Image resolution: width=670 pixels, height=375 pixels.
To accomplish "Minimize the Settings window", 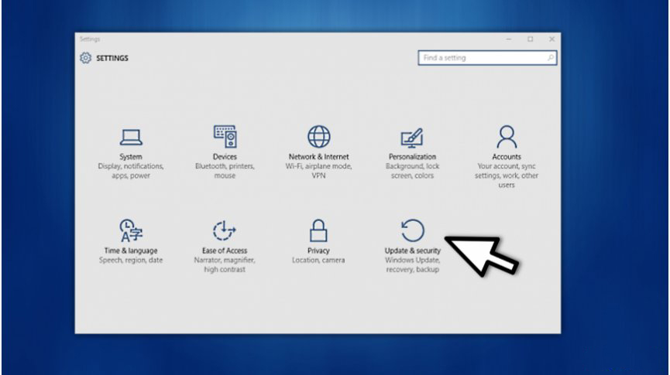I will (508, 39).
